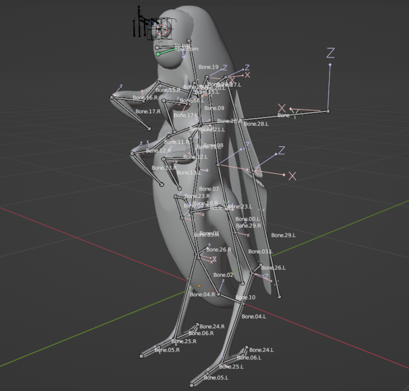Select the Bone.19 bone label
409x391 pixels.
coord(208,68)
